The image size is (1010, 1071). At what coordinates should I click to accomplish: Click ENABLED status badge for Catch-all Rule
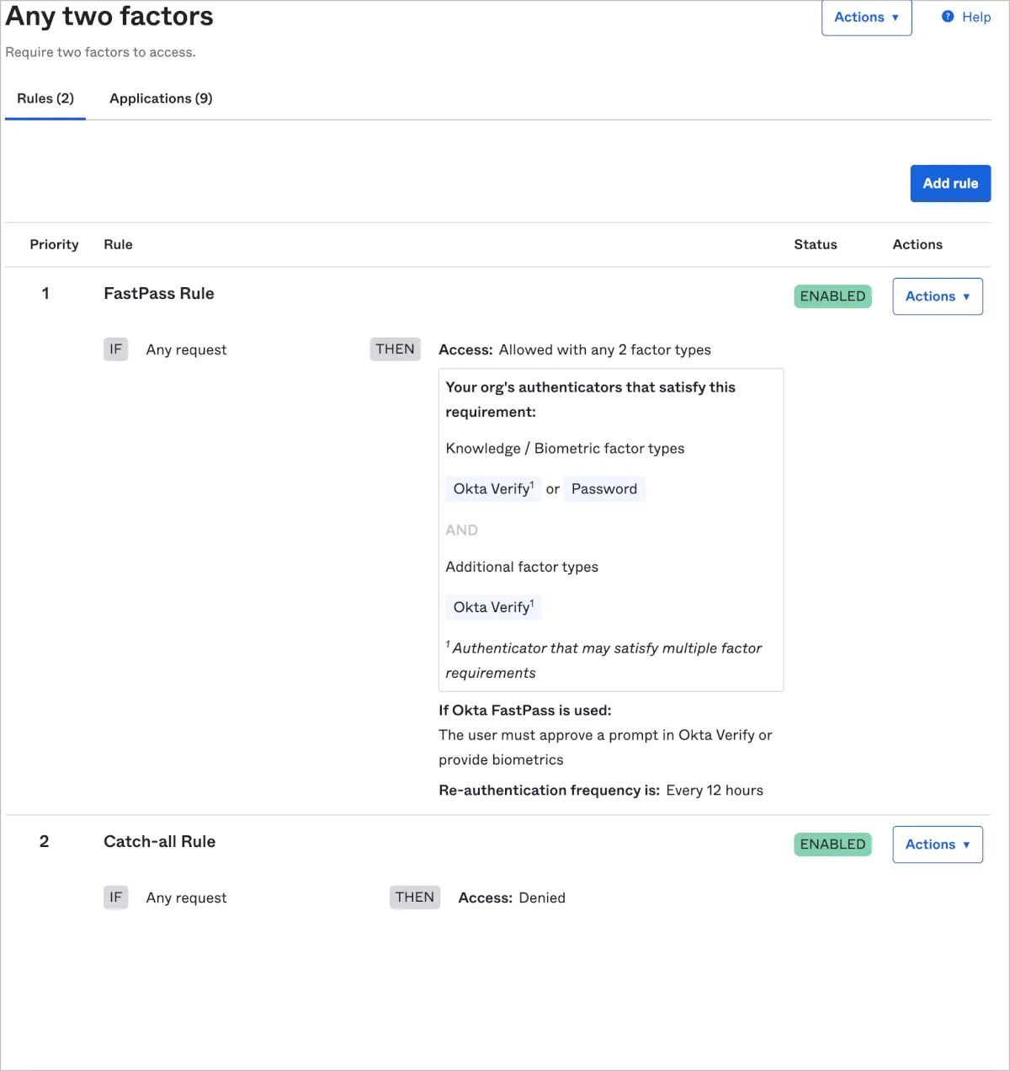click(x=832, y=845)
